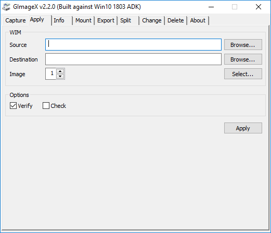The height and width of the screenshot is (233, 271).
Task: Switch to the Split tab
Action: click(128, 20)
